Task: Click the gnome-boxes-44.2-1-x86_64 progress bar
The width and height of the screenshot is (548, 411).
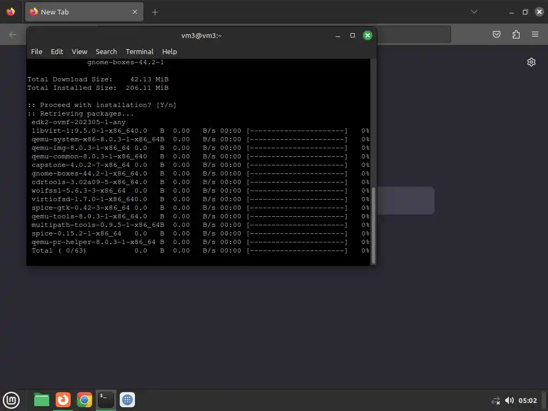Action: tap(297, 174)
